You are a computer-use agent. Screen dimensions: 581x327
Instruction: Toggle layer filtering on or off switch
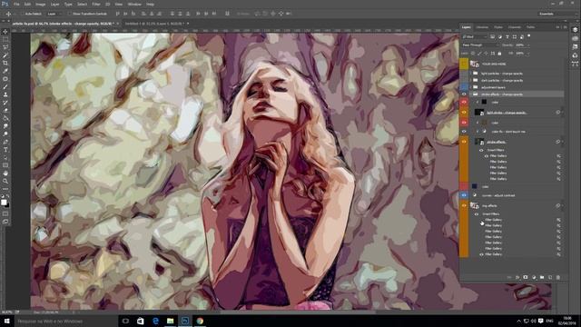[x=529, y=36]
